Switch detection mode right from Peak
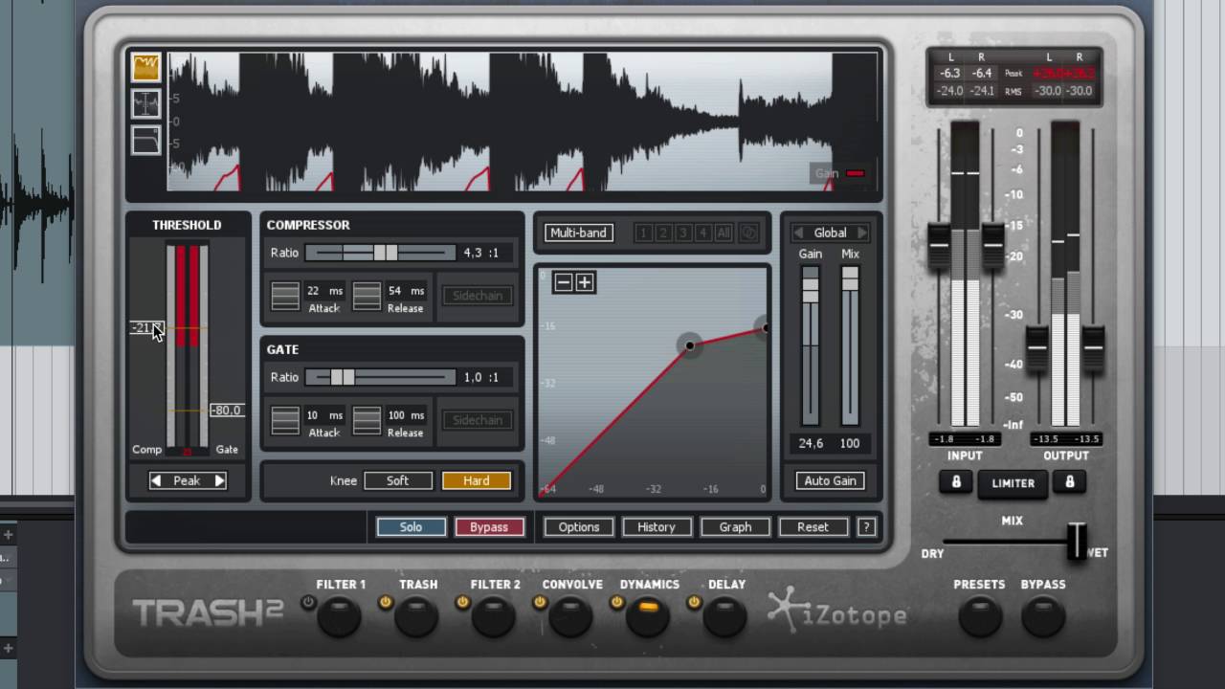This screenshot has width=1225, height=689. pos(219,480)
